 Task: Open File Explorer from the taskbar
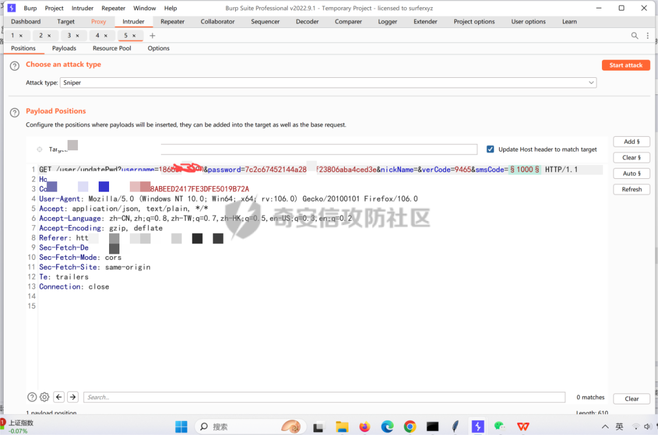click(342, 426)
